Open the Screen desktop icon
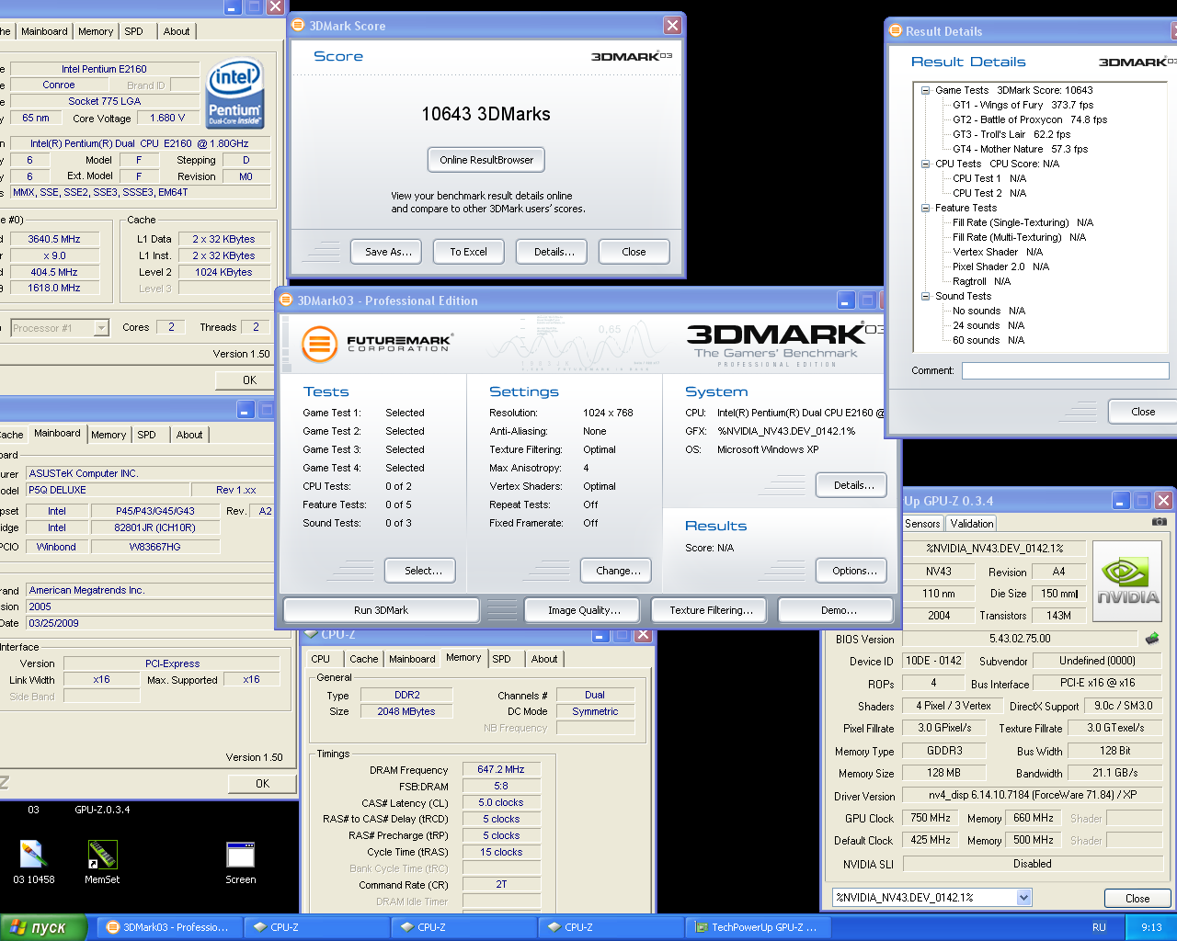 [x=241, y=862]
